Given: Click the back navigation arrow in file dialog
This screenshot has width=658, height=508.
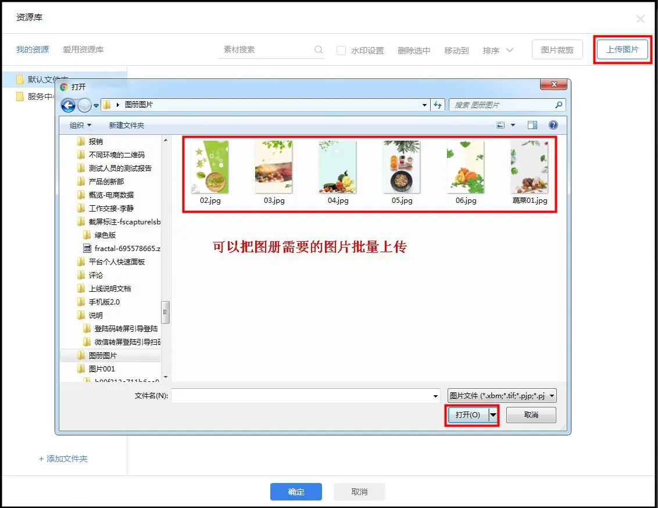Looking at the screenshot, I should [68, 105].
